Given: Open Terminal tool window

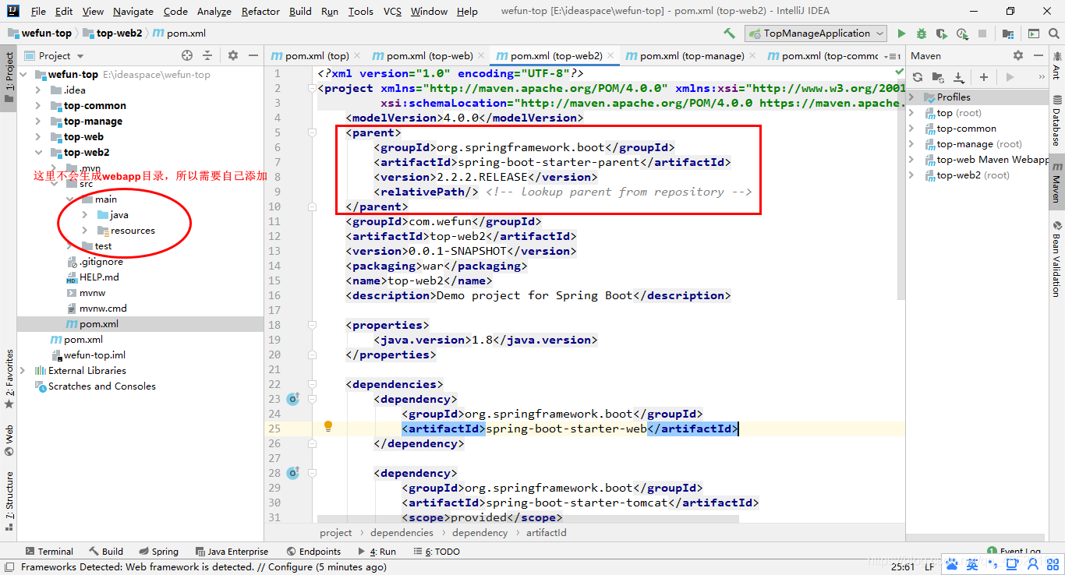Looking at the screenshot, I should point(49,552).
